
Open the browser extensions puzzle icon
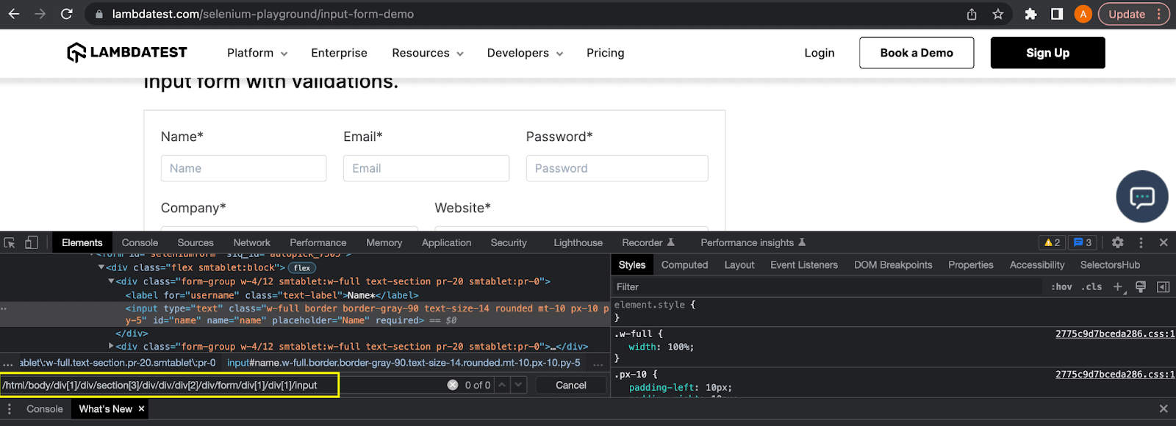pyautogui.click(x=1030, y=14)
